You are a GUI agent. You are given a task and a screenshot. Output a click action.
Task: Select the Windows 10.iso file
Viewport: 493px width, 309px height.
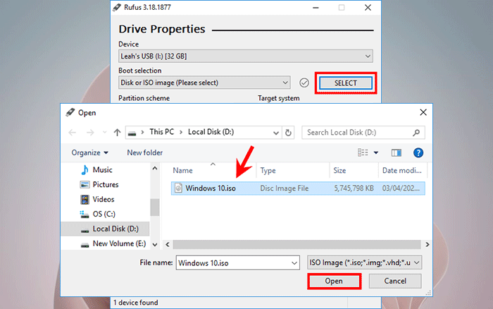point(298,188)
